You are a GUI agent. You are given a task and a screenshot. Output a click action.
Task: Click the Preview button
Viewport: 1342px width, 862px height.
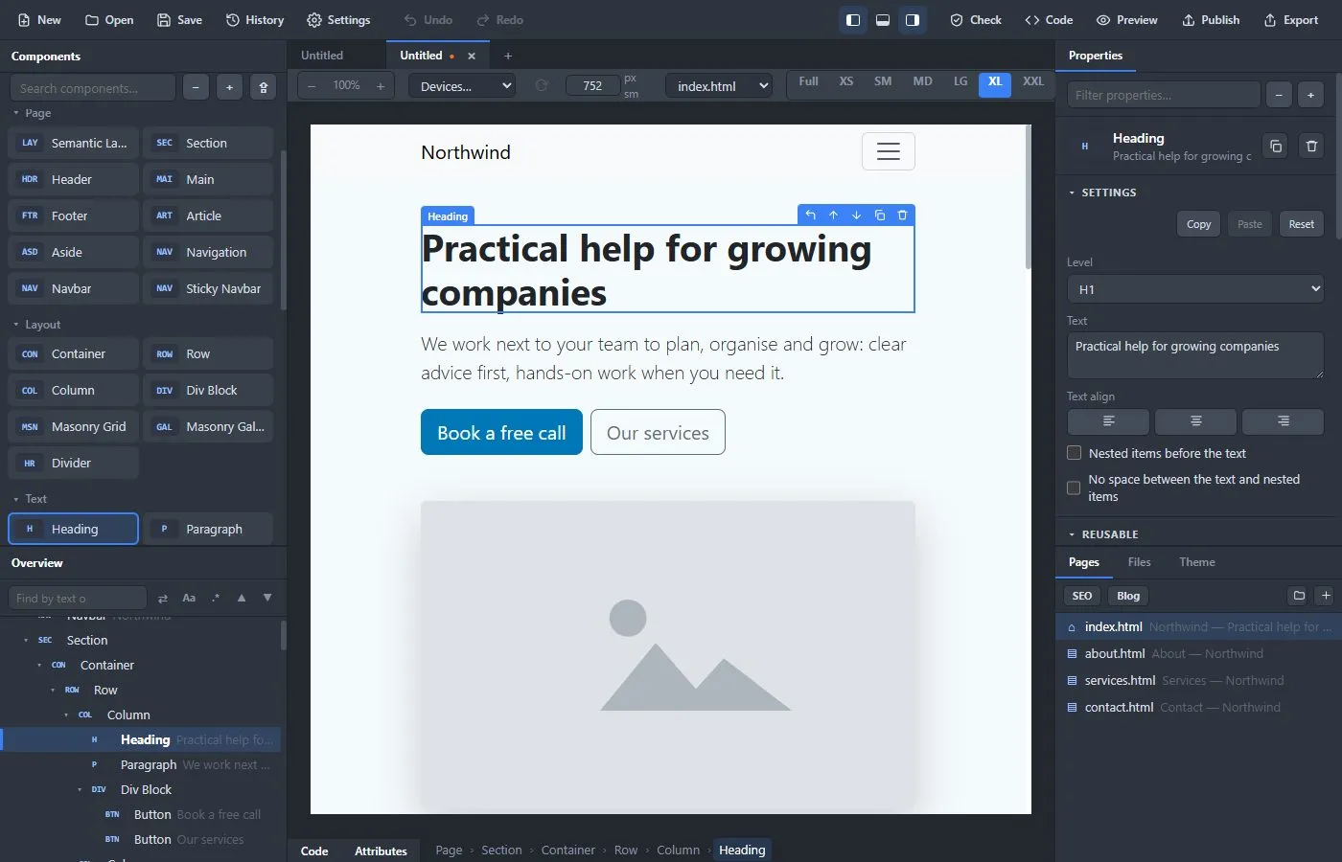pyautogui.click(x=1126, y=20)
